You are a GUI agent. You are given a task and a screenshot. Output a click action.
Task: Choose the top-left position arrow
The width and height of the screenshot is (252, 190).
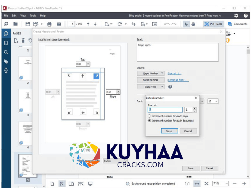(69, 76)
